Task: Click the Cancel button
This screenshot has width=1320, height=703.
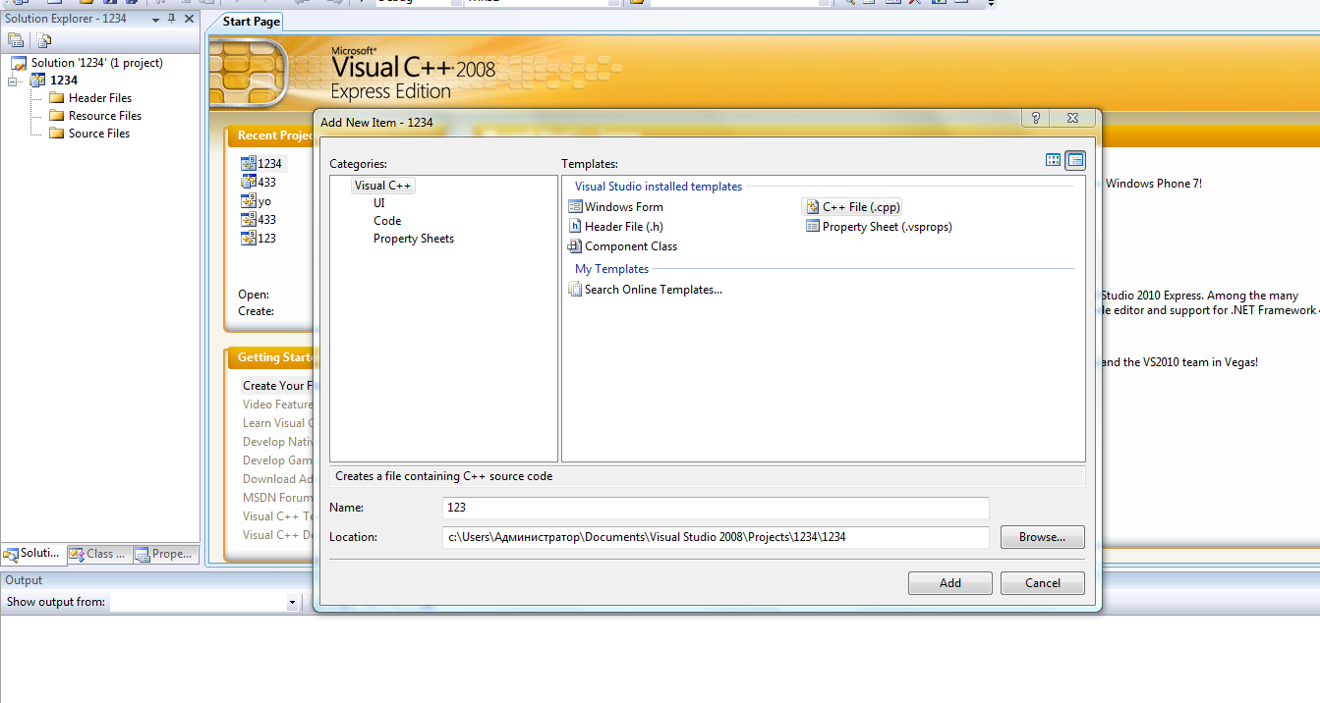Action: [x=1042, y=583]
